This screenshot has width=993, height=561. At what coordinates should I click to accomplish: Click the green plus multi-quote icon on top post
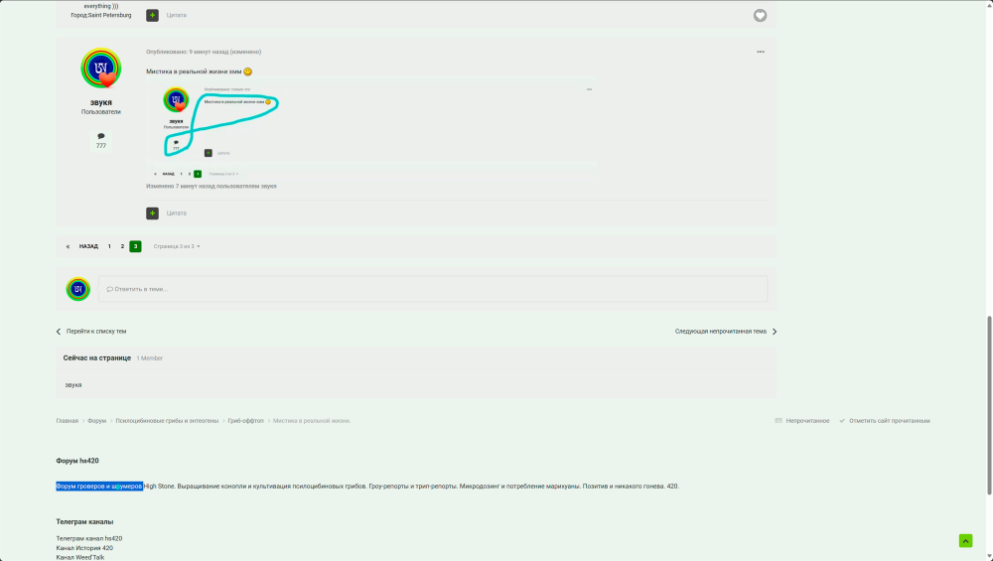pyautogui.click(x=153, y=15)
